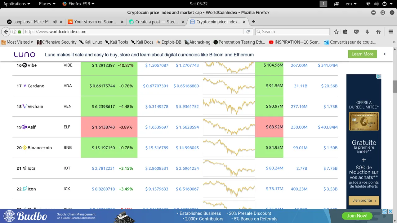
Task: Close the SoundCloud stream tab
Action: (x=122, y=22)
